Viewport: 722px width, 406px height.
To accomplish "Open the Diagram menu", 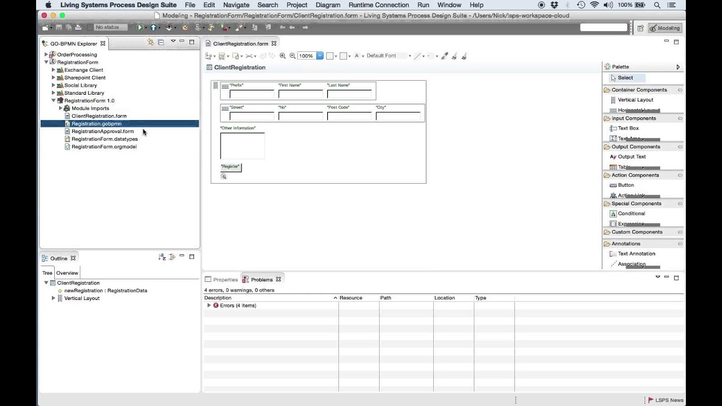I will pos(328,5).
